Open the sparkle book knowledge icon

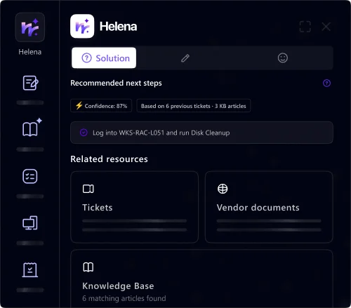32,127
